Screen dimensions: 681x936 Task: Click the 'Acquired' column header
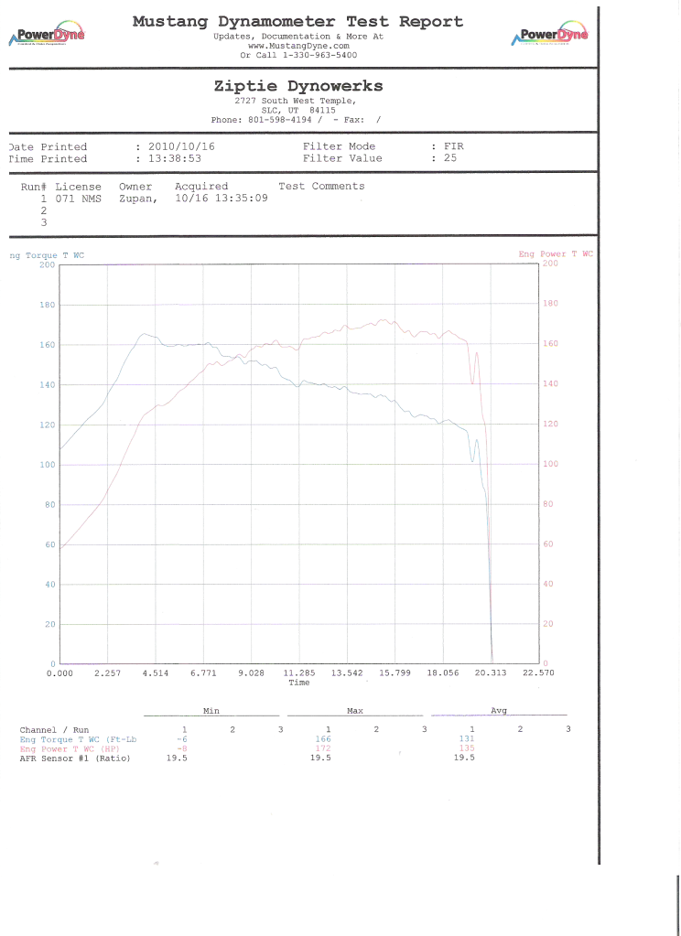pyautogui.click(x=201, y=187)
